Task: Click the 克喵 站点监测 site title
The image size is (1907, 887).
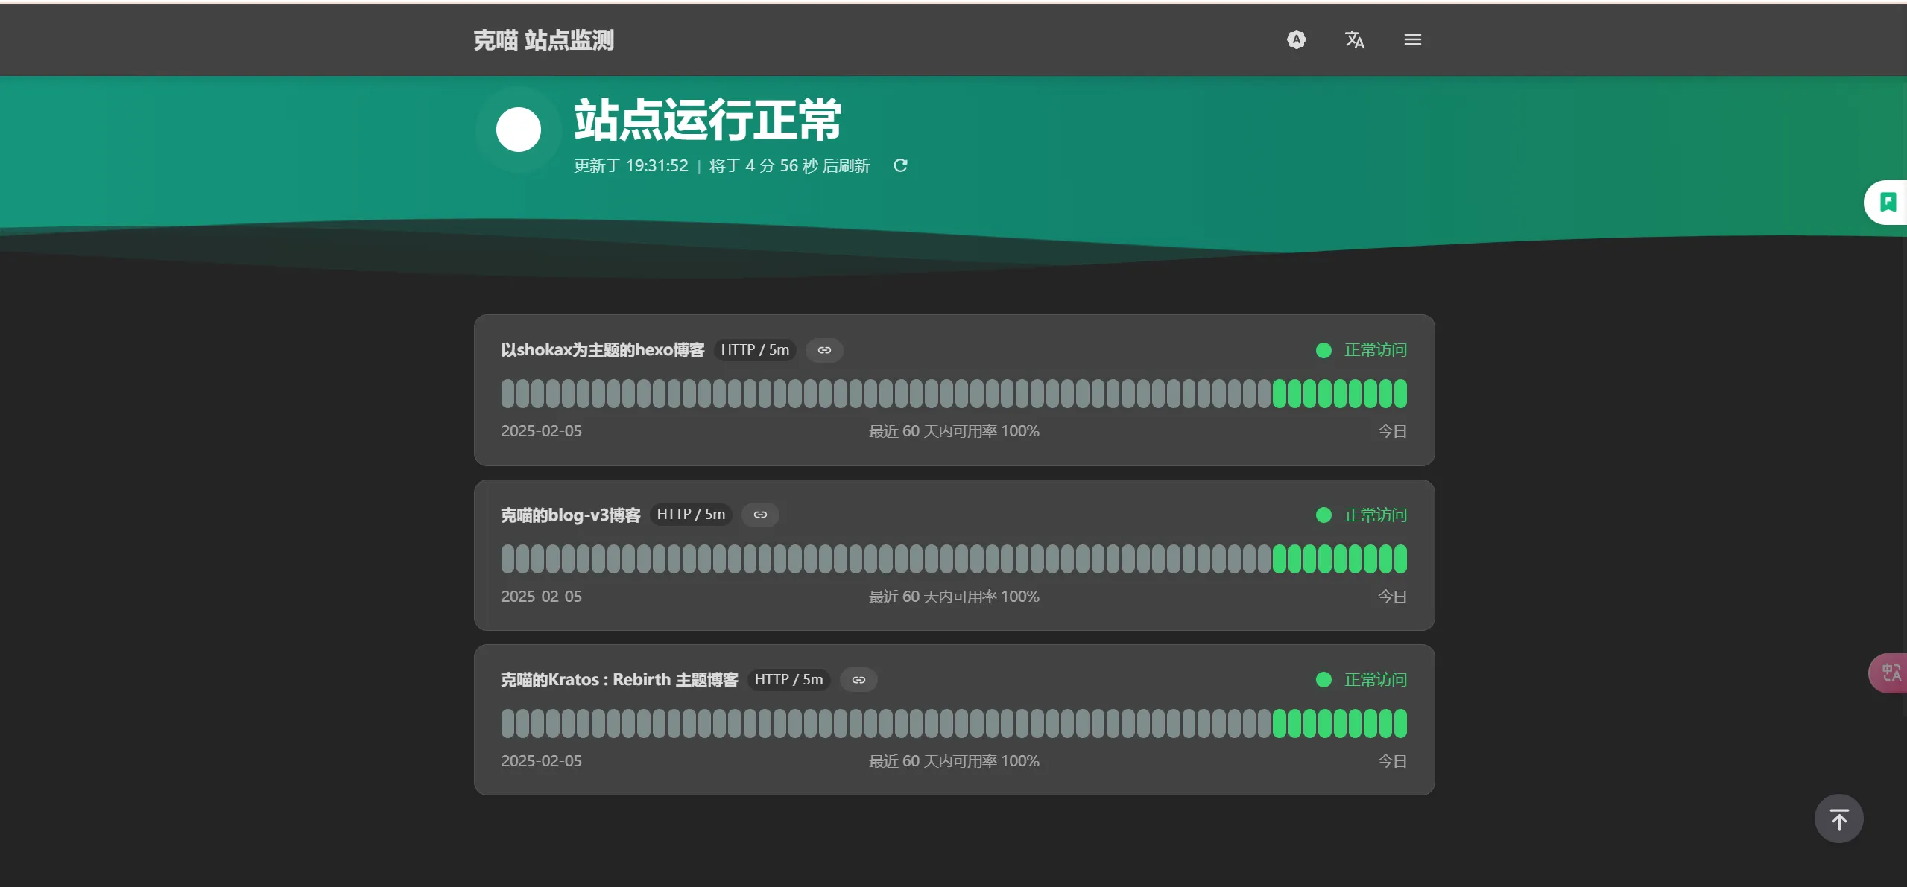Action: tap(543, 40)
